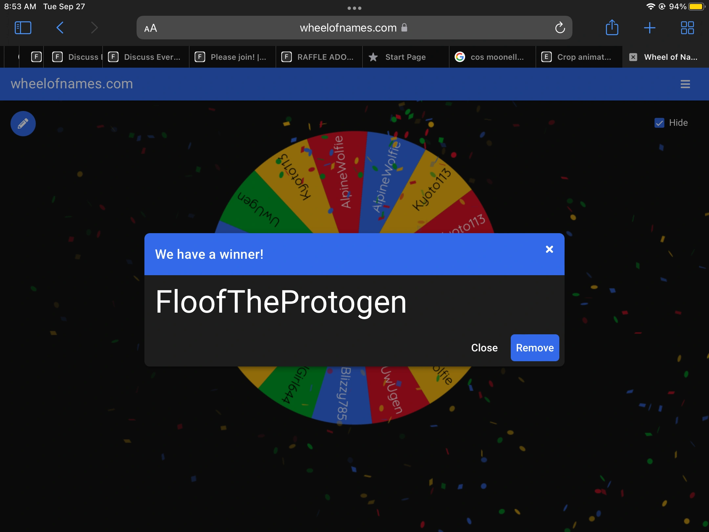Open the cos moonell... Google tab
Screen dimensions: 709x532
[x=492, y=57]
